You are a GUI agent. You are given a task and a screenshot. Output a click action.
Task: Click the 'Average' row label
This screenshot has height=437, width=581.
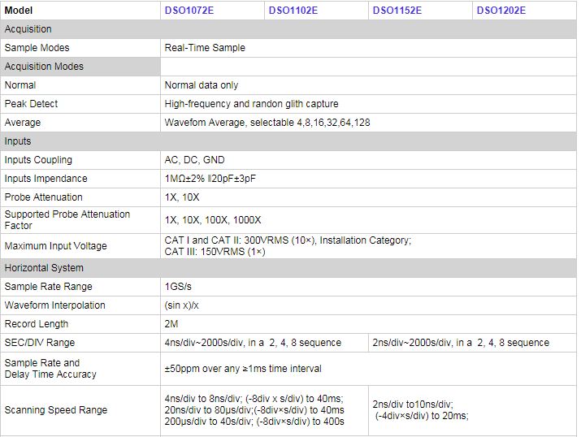(23, 123)
